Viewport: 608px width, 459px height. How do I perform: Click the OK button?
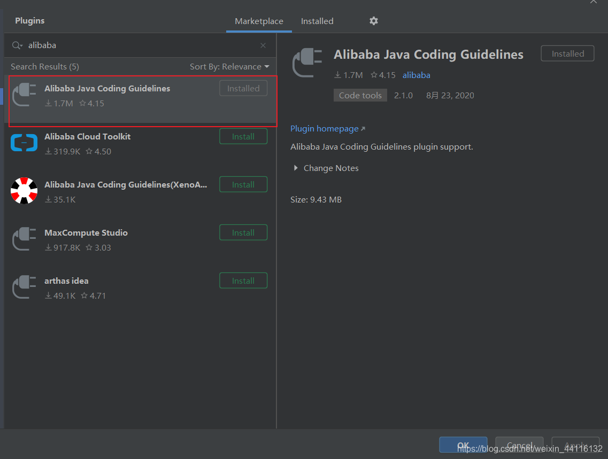pyautogui.click(x=463, y=445)
